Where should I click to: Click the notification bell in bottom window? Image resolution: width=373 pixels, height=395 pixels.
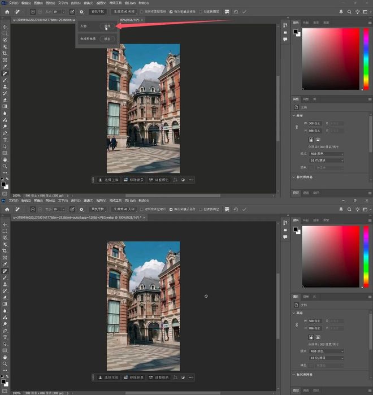341,209
